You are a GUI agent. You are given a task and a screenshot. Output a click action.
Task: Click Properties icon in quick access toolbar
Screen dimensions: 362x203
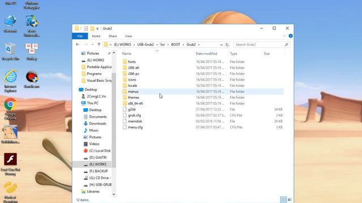[86, 28]
